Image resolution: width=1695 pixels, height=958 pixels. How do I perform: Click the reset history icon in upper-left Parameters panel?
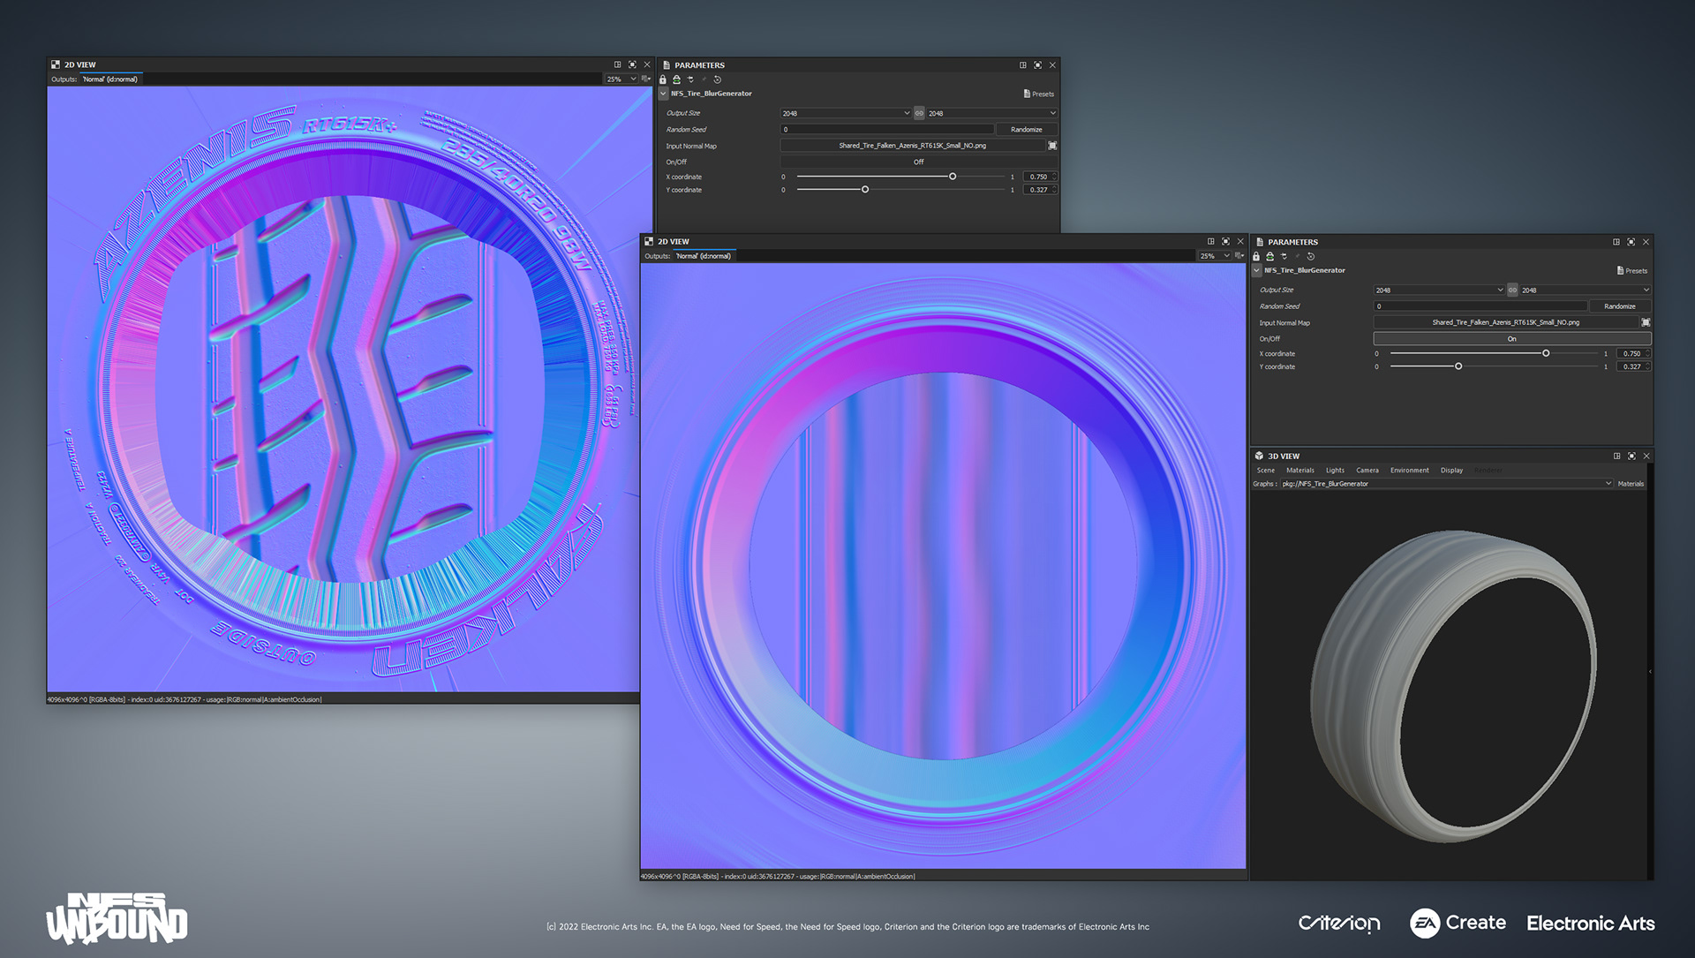718,79
